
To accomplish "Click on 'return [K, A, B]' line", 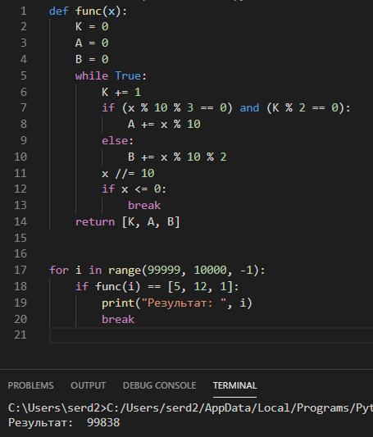I will [128, 222].
